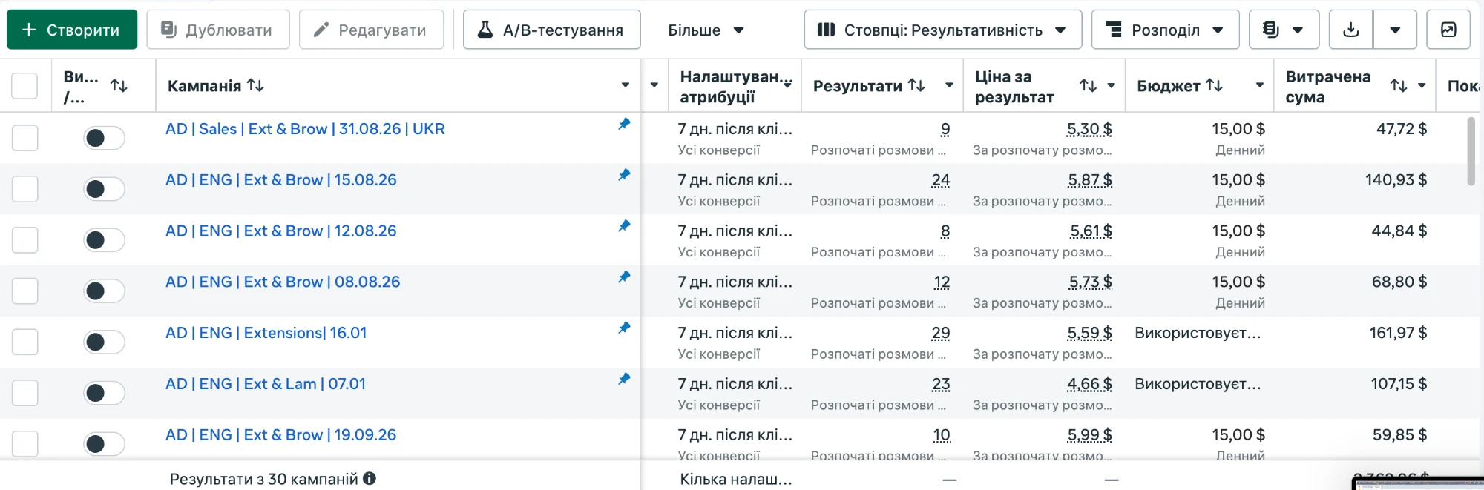The height and width of the screenshot is (490, 1484).
Task: Toggle campaign AD | ENG | Ext & Brow | 15.08.26 switch
Action: click(x=104, y=189)
